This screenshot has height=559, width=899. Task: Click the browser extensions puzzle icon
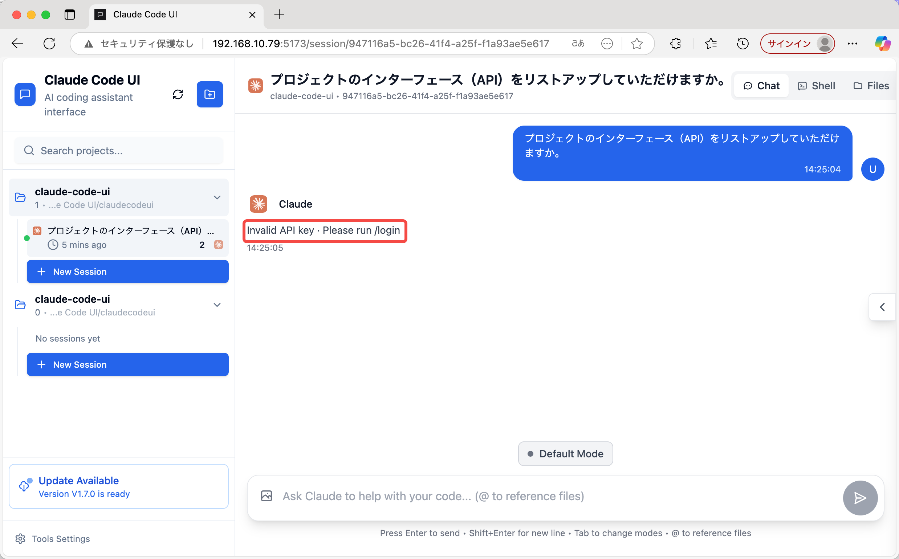point(675,44)
